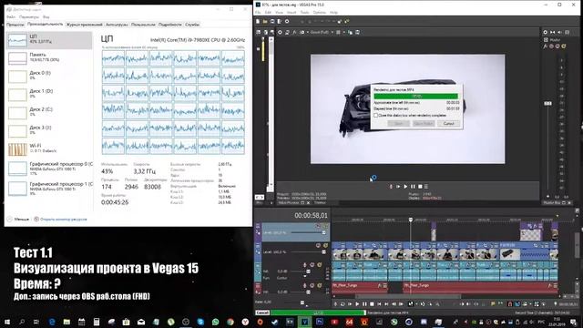
Task: Check Close this dialog box when rendering completes
Action: pos(376,116)
